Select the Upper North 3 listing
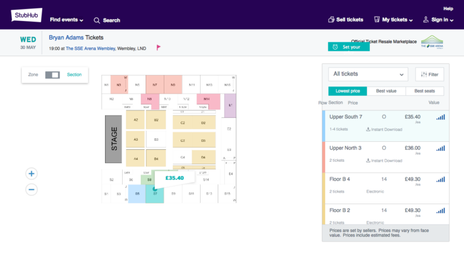 pyautogui.click(x=385, y=157)
